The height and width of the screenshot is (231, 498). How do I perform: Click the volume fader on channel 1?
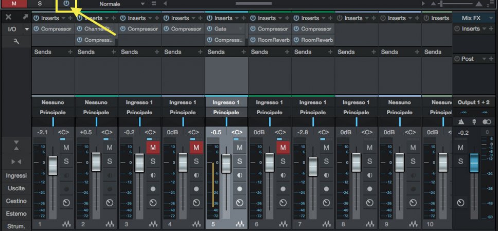(52, 165)
